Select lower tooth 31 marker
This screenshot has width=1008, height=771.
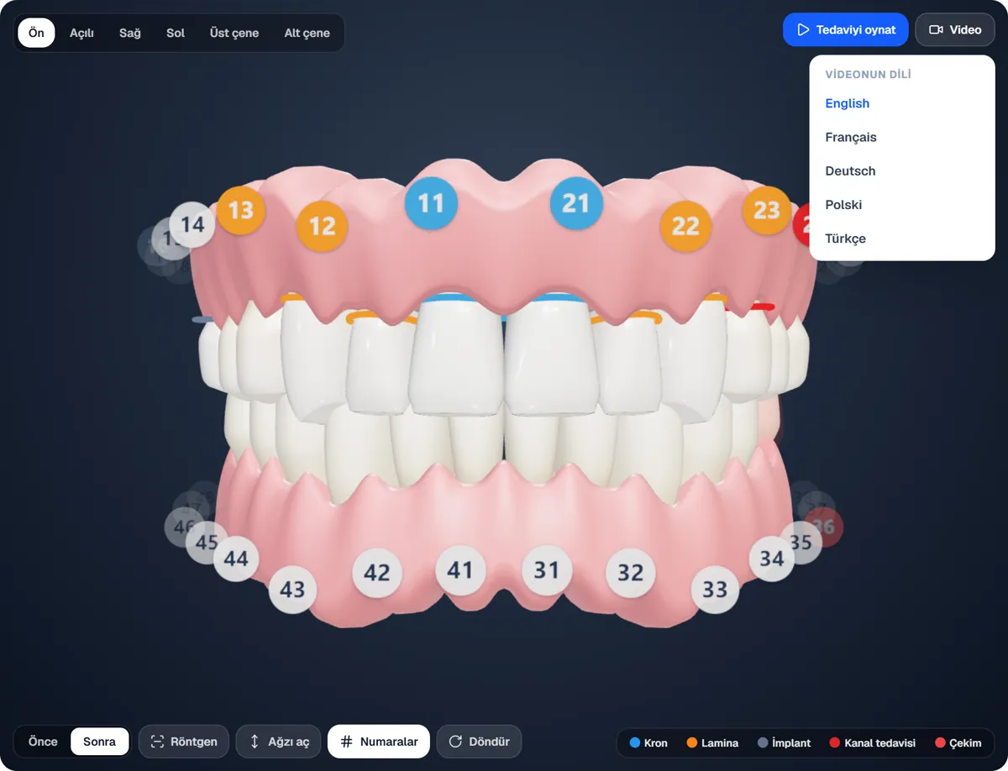coord(547,570)
